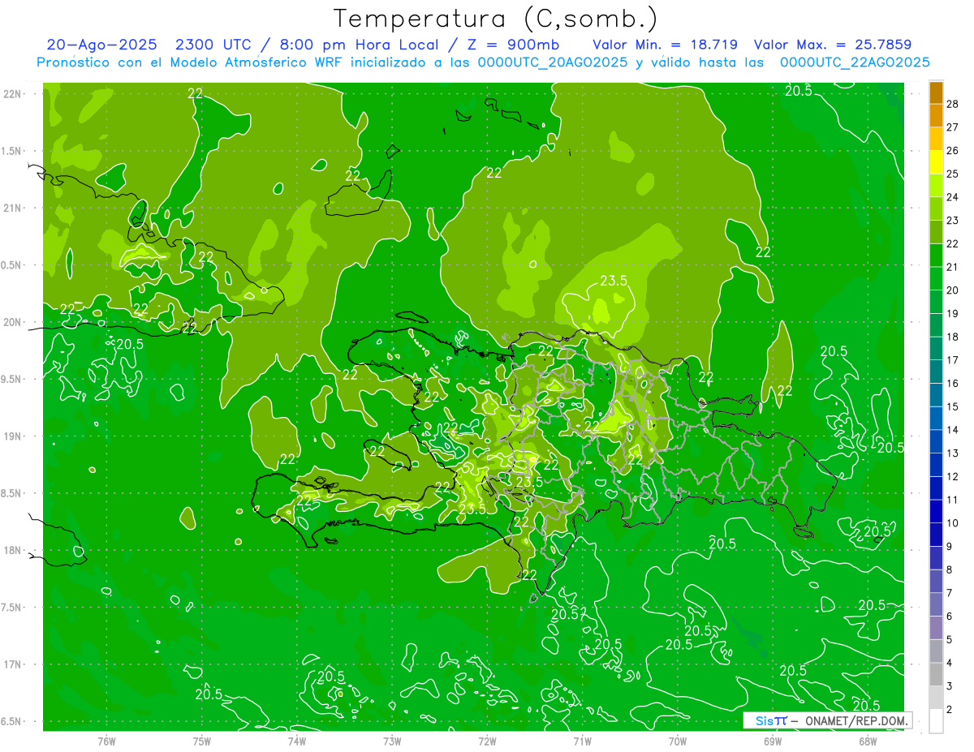The height and width of the screenshot is (752, 974).
Task: Click the green swatch between 20 and 21
Action: tap(936, 279)
